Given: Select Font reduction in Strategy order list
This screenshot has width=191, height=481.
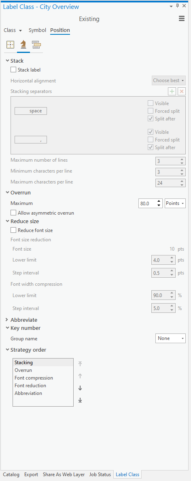Looking at the screenshot, I should 30,385.
